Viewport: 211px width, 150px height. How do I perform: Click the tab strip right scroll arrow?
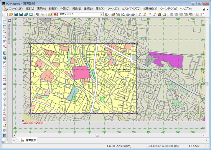click(206, 140)
